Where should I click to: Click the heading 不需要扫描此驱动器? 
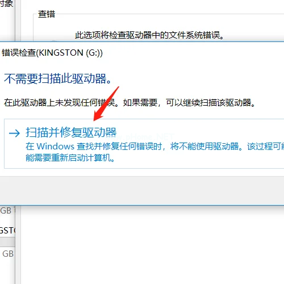[x=58, y=78]
